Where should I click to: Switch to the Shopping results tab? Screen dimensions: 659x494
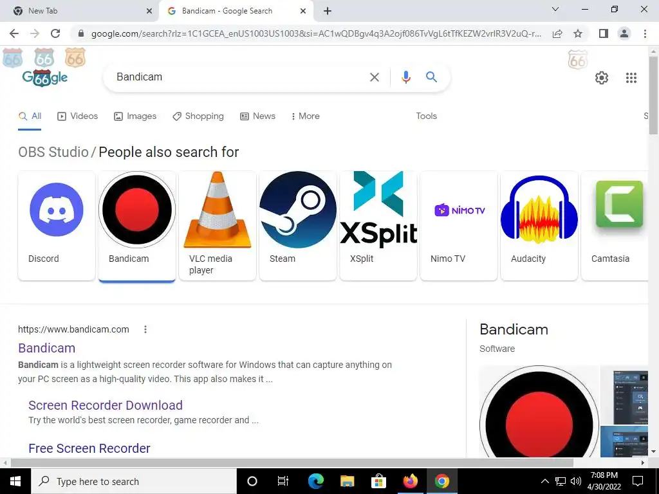[x=198, y=116]
